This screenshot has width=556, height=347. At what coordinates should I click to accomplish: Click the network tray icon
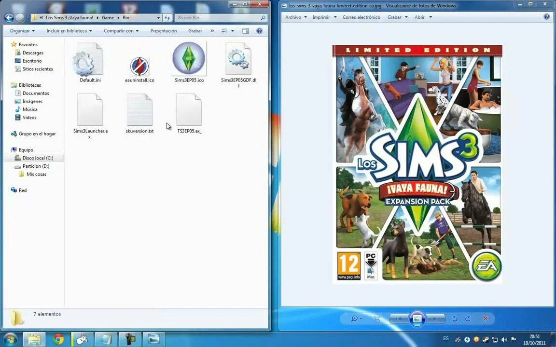[495, 339]
